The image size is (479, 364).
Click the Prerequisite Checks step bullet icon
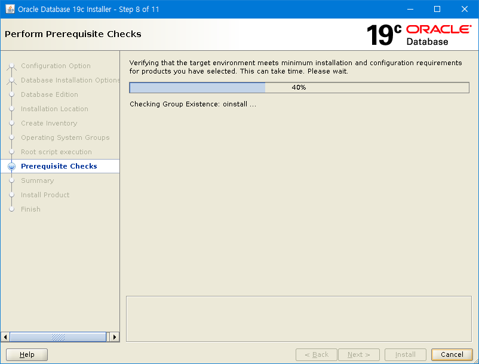click(11, 167)
